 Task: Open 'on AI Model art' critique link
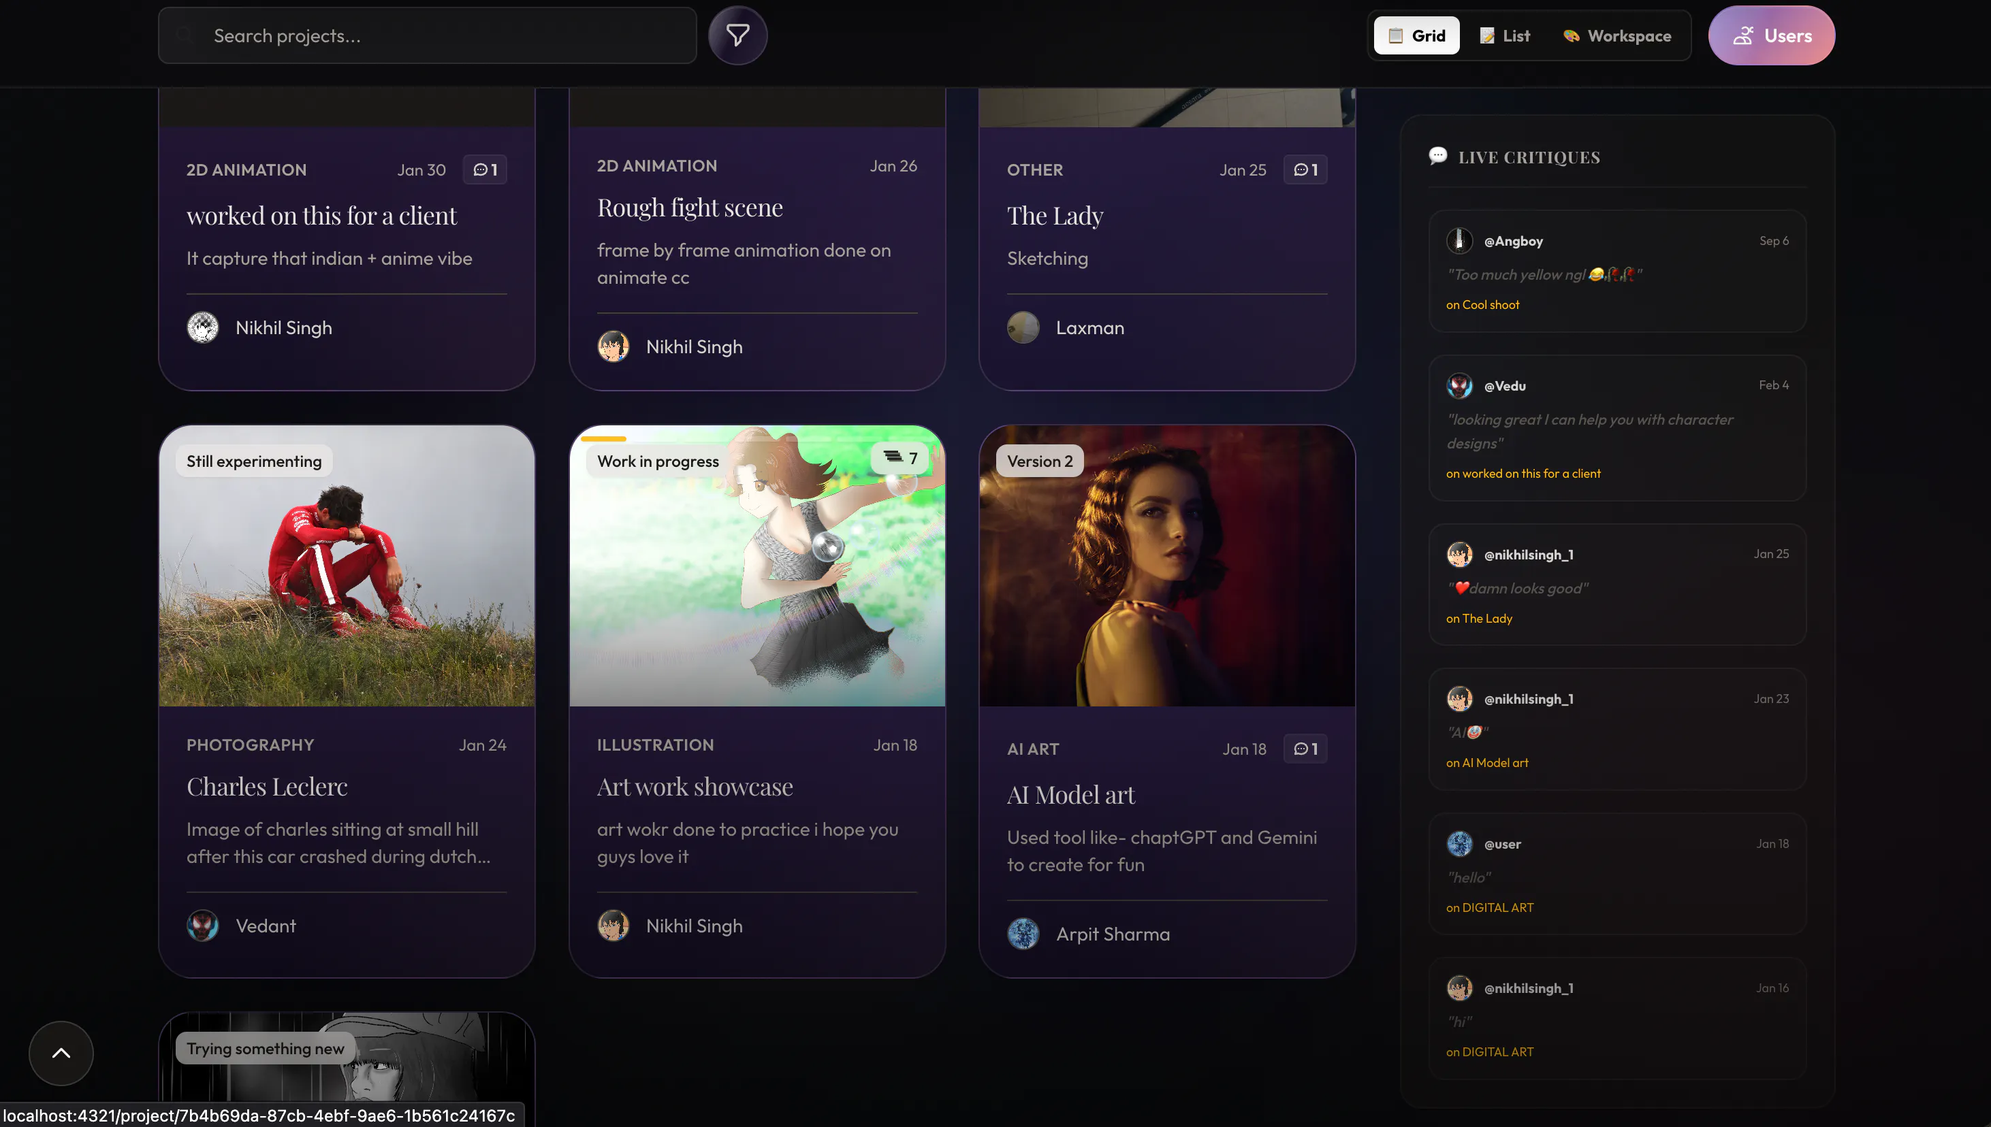(x=1488, y=763)
